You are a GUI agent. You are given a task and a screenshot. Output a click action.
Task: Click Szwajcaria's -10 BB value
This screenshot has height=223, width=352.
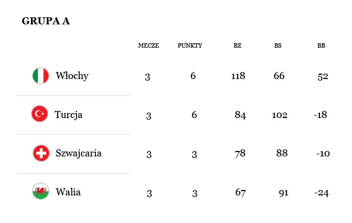323,154
